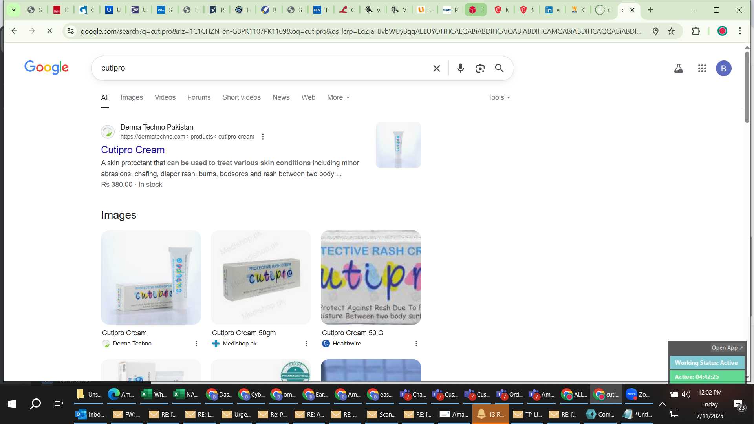This screenshot has height=424, width=754.
Task: Switch to Web results tab
Action: point(308,97)
